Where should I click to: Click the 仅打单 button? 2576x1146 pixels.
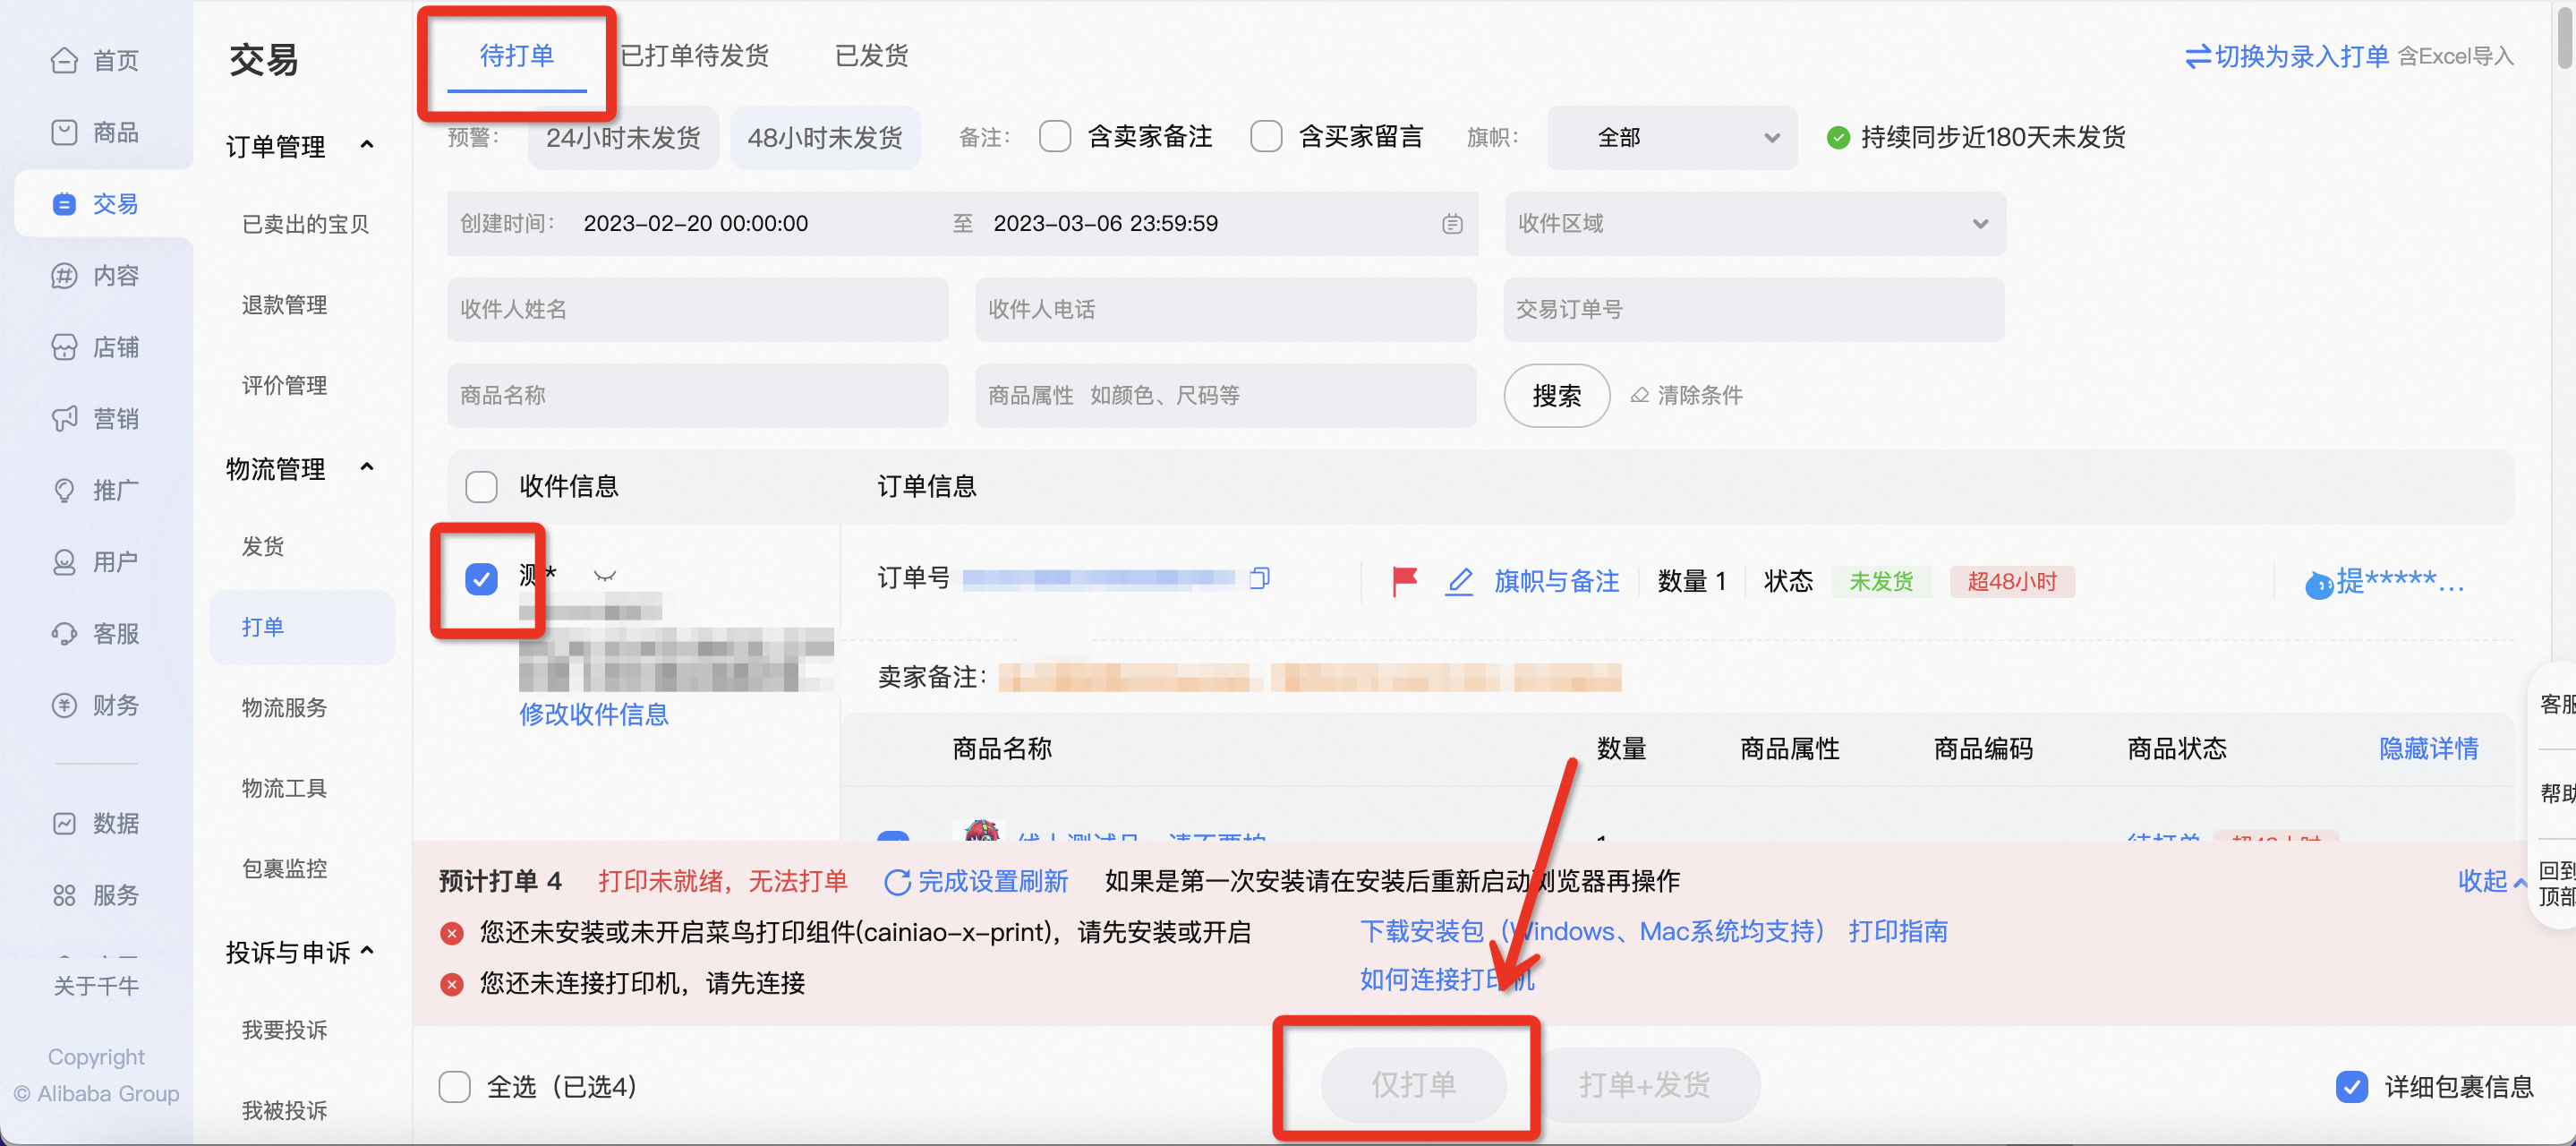click(x=1413, y=1085)
